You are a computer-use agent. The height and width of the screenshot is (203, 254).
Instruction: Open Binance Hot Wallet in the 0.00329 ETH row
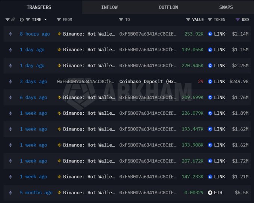[x=89, y=193]
